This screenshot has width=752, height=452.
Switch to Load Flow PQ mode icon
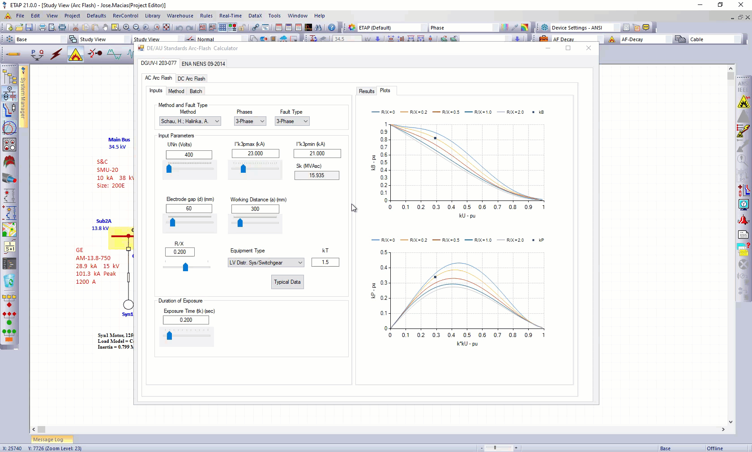(x=37, y=55)
